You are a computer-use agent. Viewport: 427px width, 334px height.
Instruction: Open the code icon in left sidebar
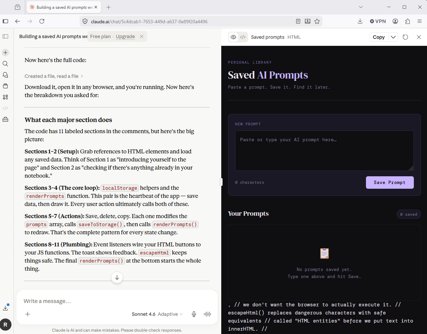pos(5,108)
